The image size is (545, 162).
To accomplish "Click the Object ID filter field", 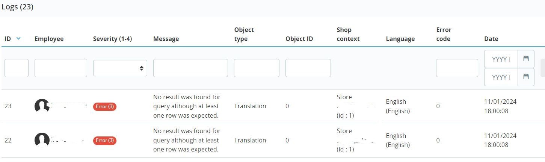I will 308,68.
